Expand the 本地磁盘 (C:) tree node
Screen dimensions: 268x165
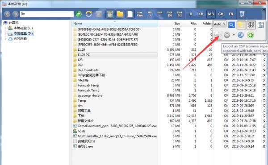point(5,28)
